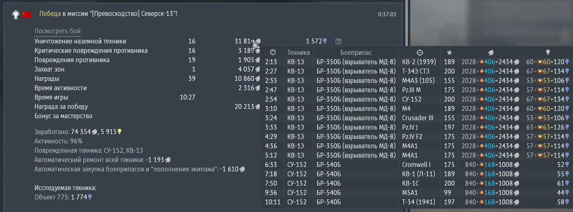Click the Cromwell I kill entry
The height and width of the screenshot is (212, 573).
tap(416, 164)
